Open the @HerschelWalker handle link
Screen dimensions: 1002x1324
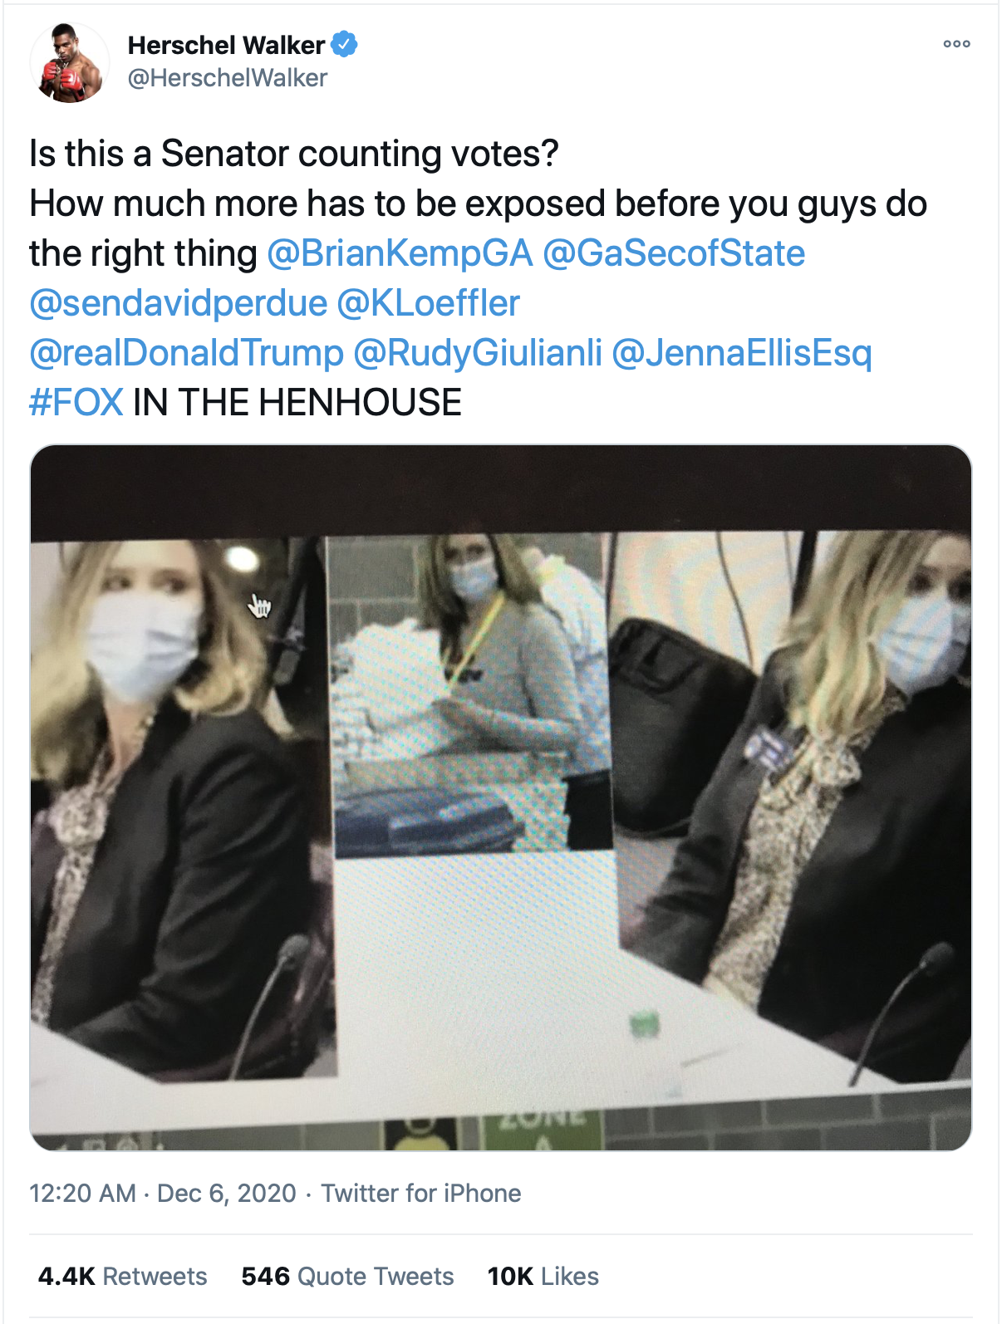click(227, 78)
